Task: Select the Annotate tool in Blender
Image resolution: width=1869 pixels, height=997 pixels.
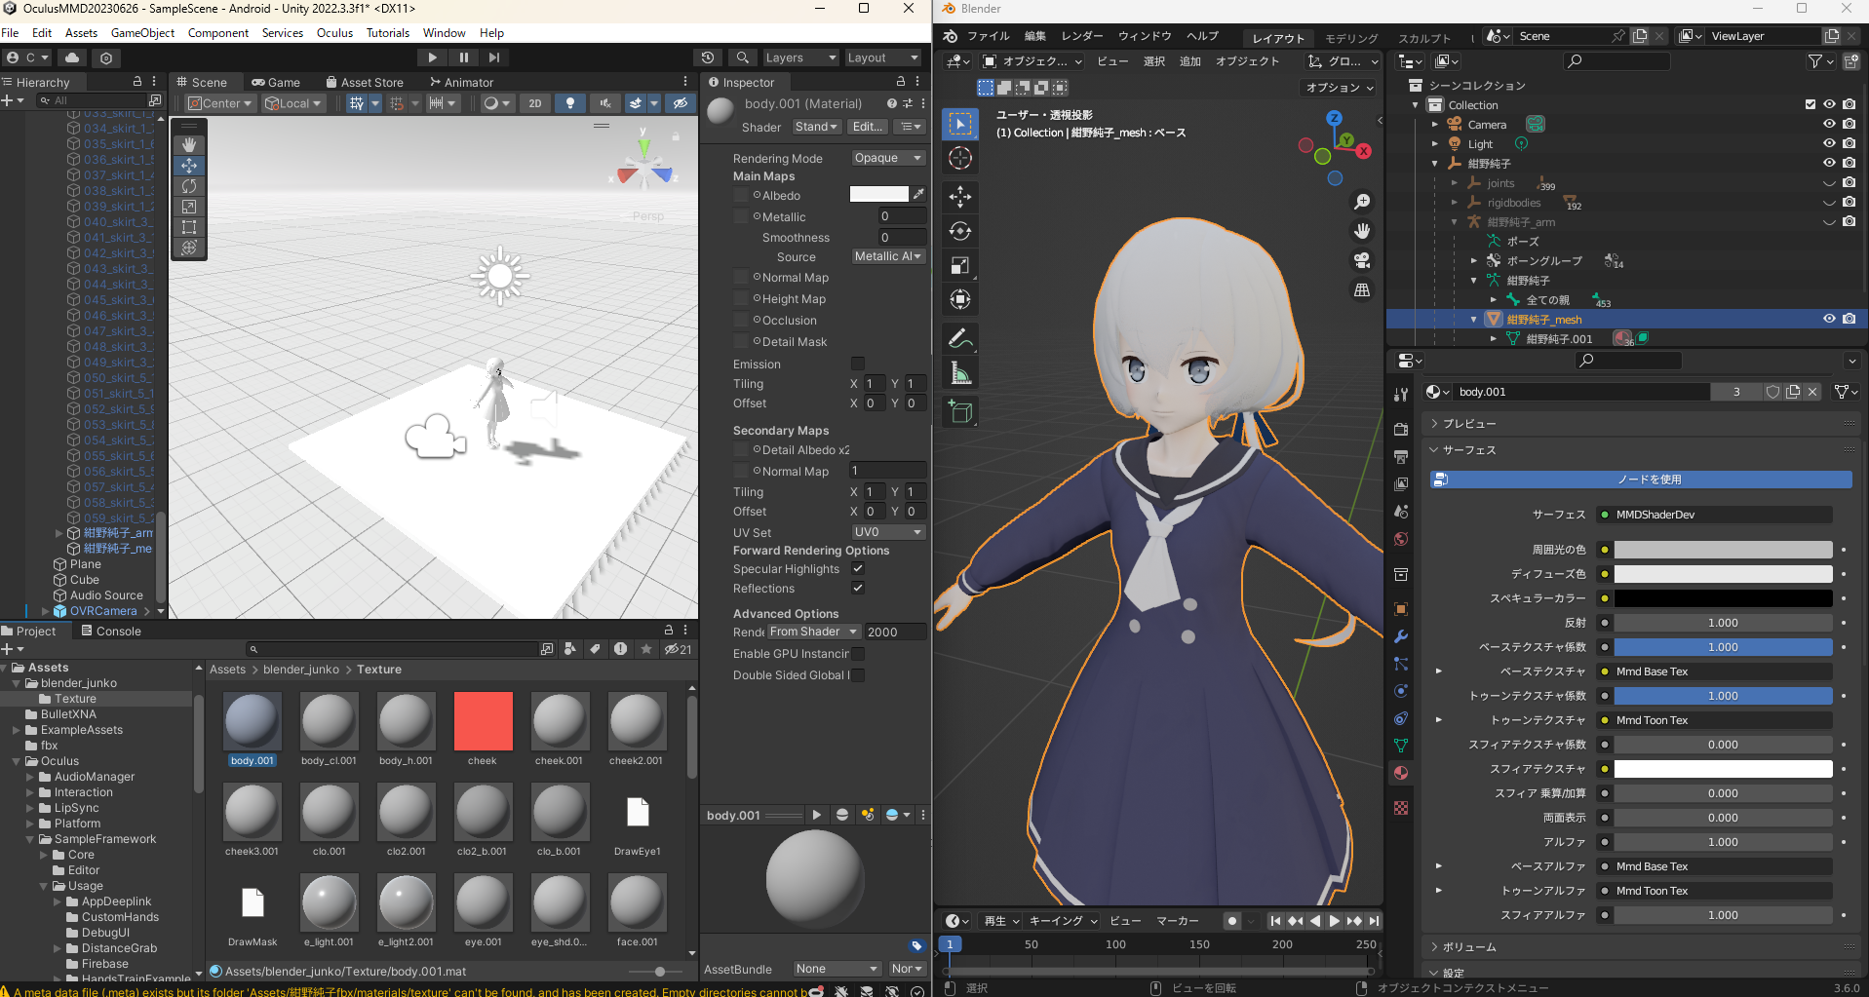Action: pyautogui.click(x=960, y=338)
